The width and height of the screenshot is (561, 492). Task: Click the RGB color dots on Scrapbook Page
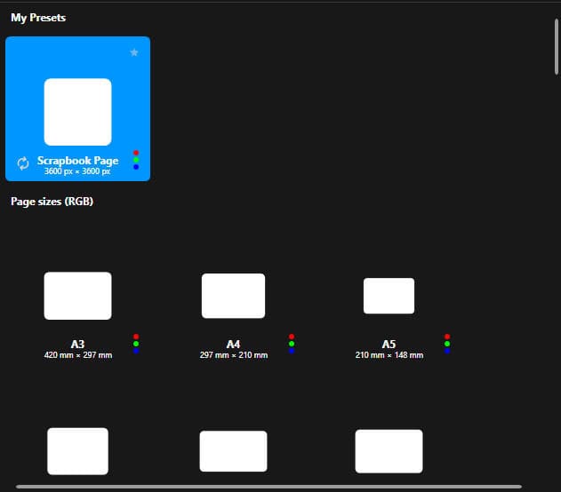point(135,160)
